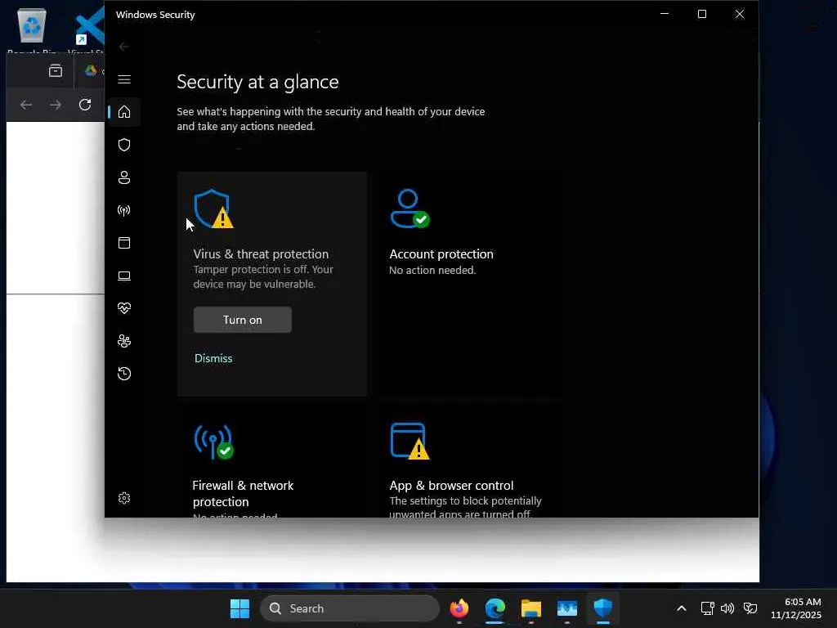Click the Account protection person icon
This screenshot has height=628, width=837.
(410, 209)
